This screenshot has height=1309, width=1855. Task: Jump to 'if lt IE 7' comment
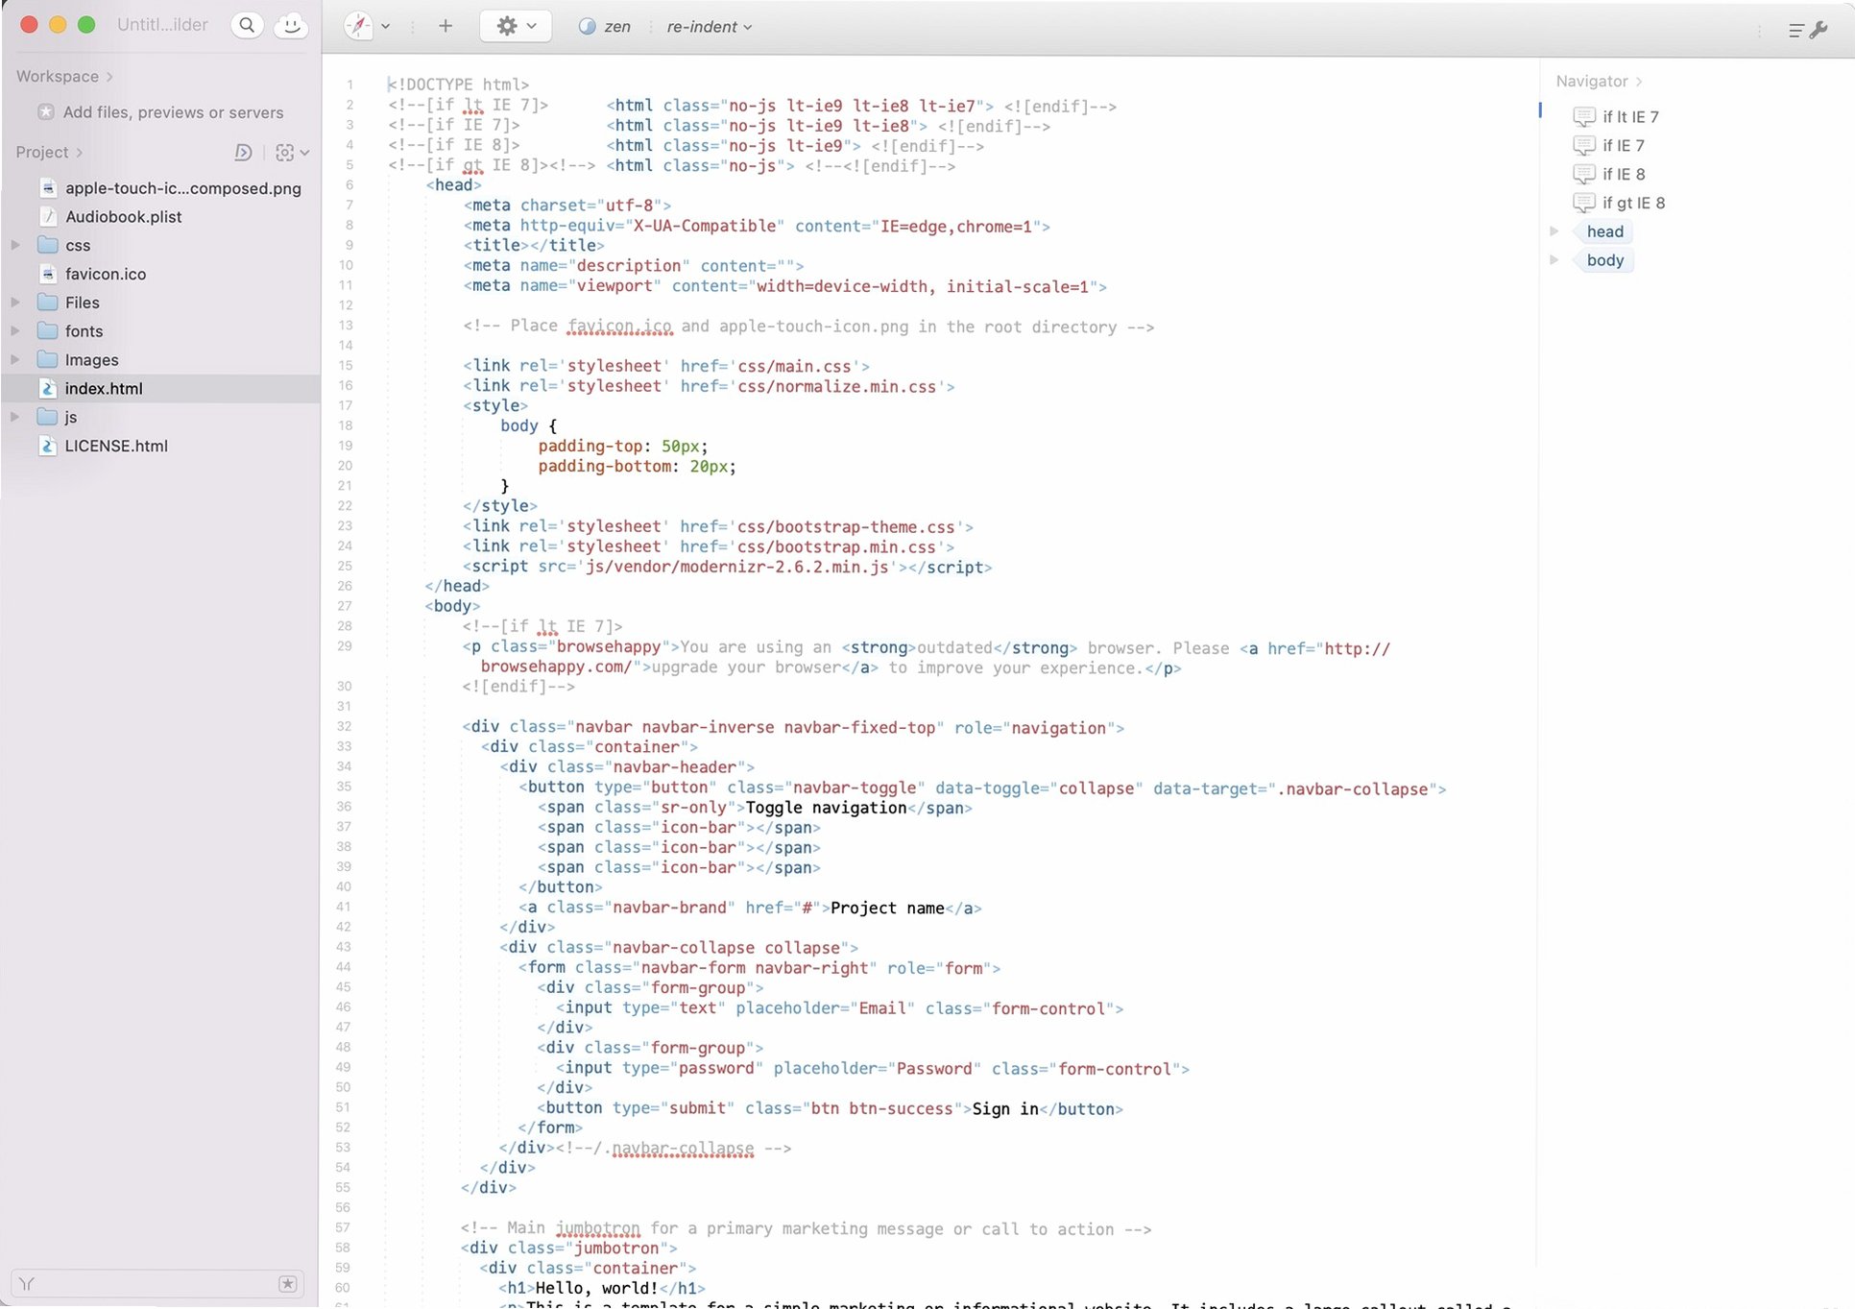(1629, 117)
